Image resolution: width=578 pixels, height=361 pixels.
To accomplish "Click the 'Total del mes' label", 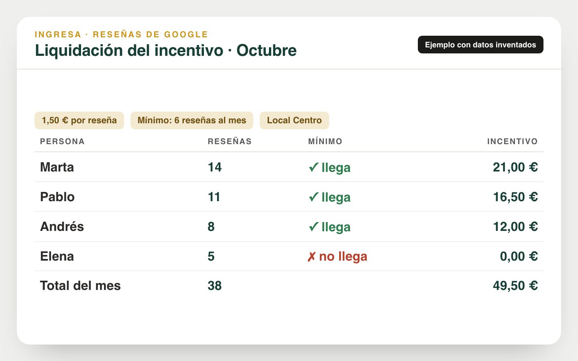I will point(80,286).
